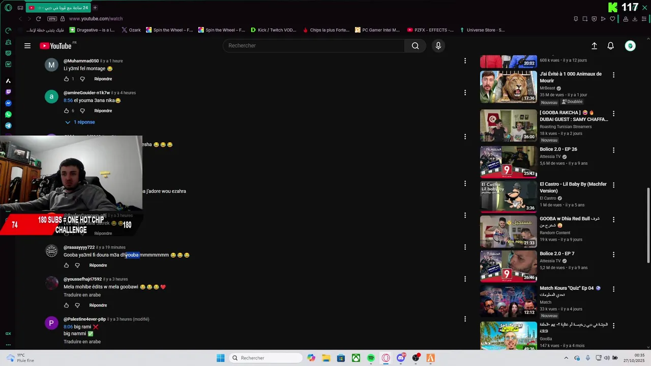Viewport: 651px width, 366px height.
Task: Open options menu for @raaaayyyy722 comment
Action: (465, 247)
